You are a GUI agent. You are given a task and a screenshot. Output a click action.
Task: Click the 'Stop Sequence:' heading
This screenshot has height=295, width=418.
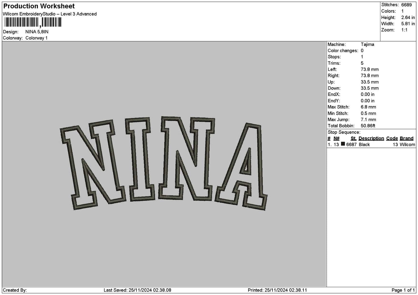tap(344, 132)
